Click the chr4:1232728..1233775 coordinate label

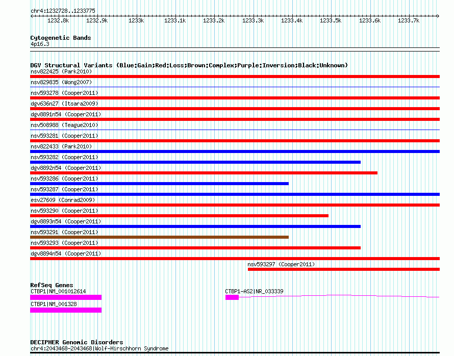coord(63,11)
